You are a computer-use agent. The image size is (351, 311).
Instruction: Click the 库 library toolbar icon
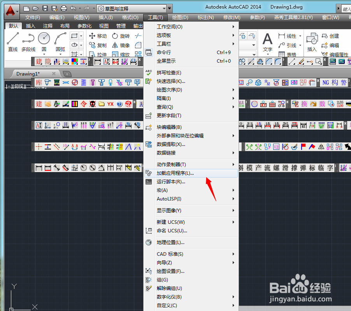click(39, 83)
